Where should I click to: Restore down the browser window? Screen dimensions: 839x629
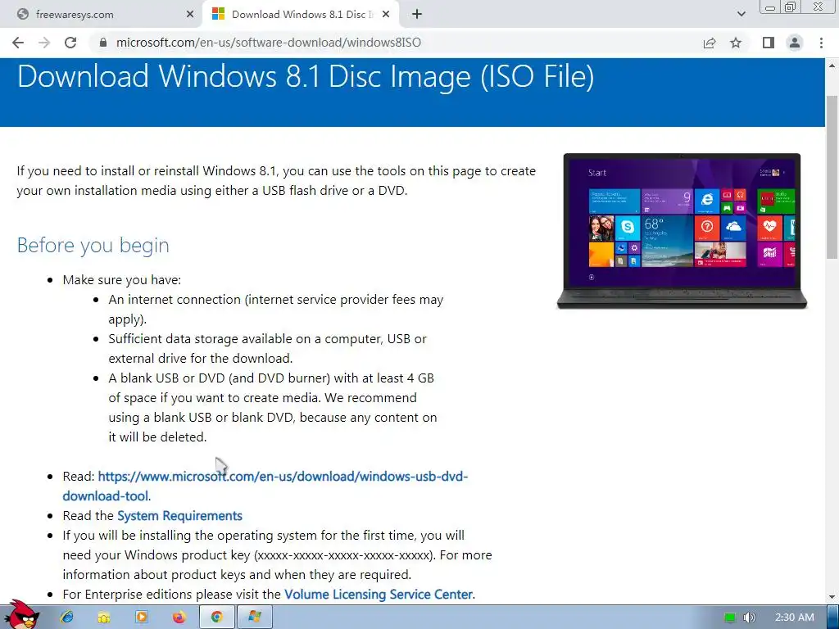pyautogui.click(x=791, y=7)
